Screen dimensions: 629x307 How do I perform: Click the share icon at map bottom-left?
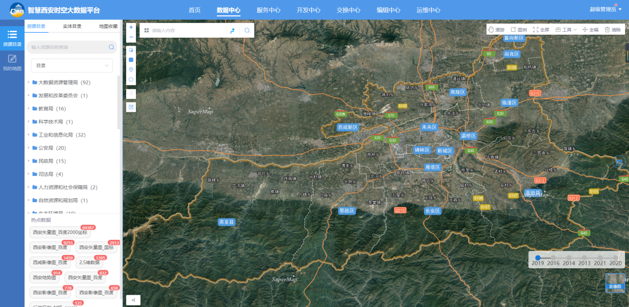pos(133,300)
